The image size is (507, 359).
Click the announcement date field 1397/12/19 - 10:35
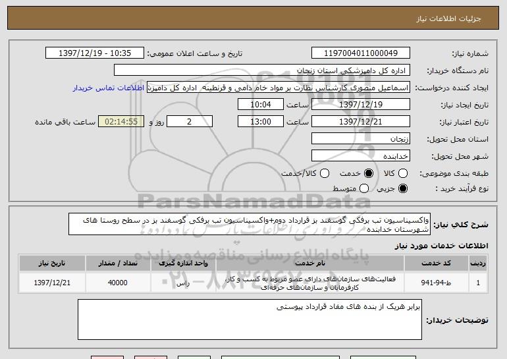[x=95, y=53]
